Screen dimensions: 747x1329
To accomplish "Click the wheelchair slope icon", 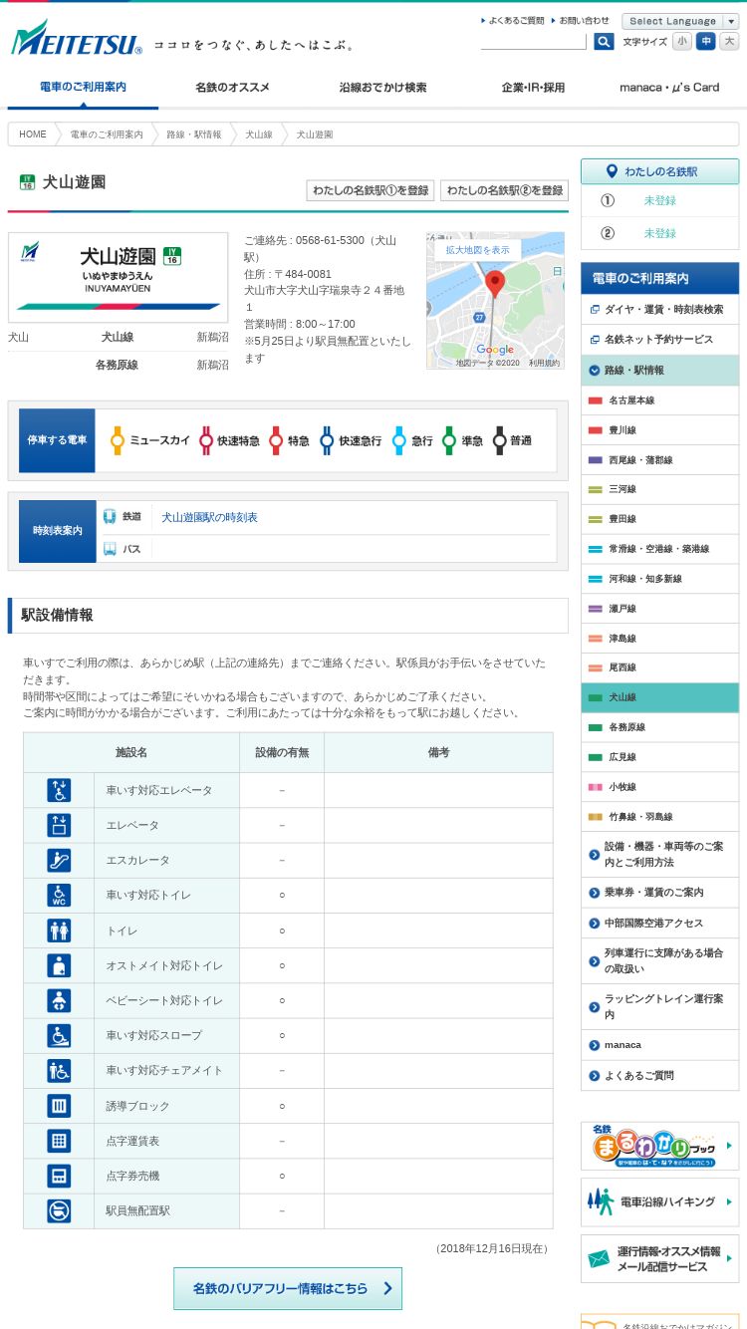I will (59, 1035).
